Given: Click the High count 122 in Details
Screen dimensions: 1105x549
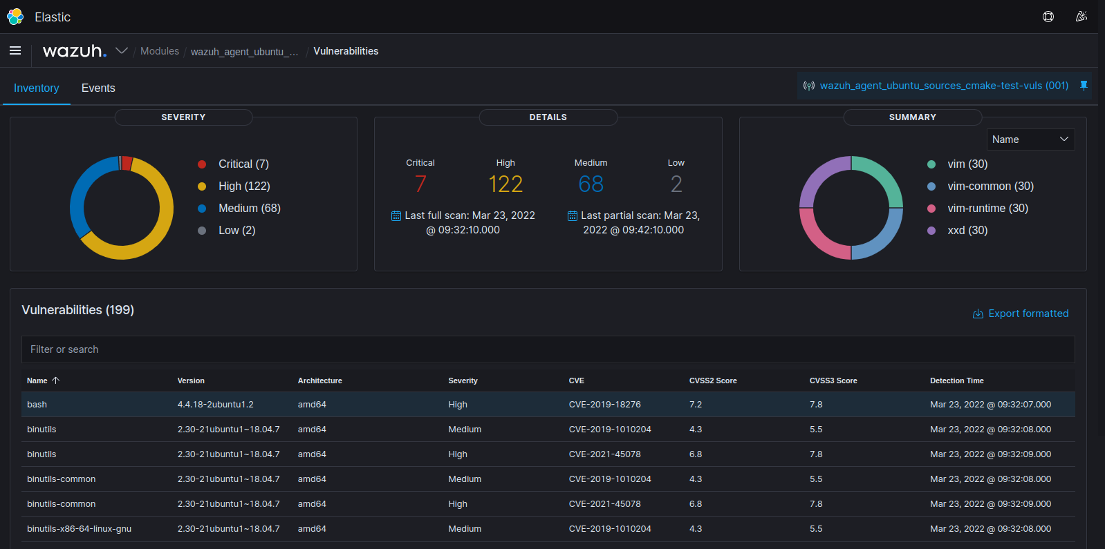Looking at the screenshot, I should 505,184.
